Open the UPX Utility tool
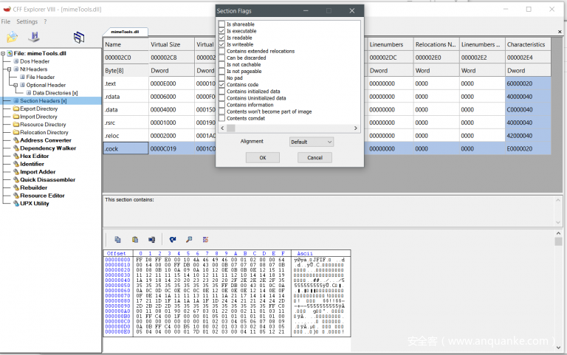 pos(34,204)
